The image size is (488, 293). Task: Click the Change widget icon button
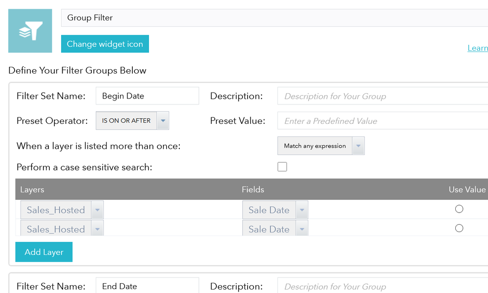(x=105, y=44)
